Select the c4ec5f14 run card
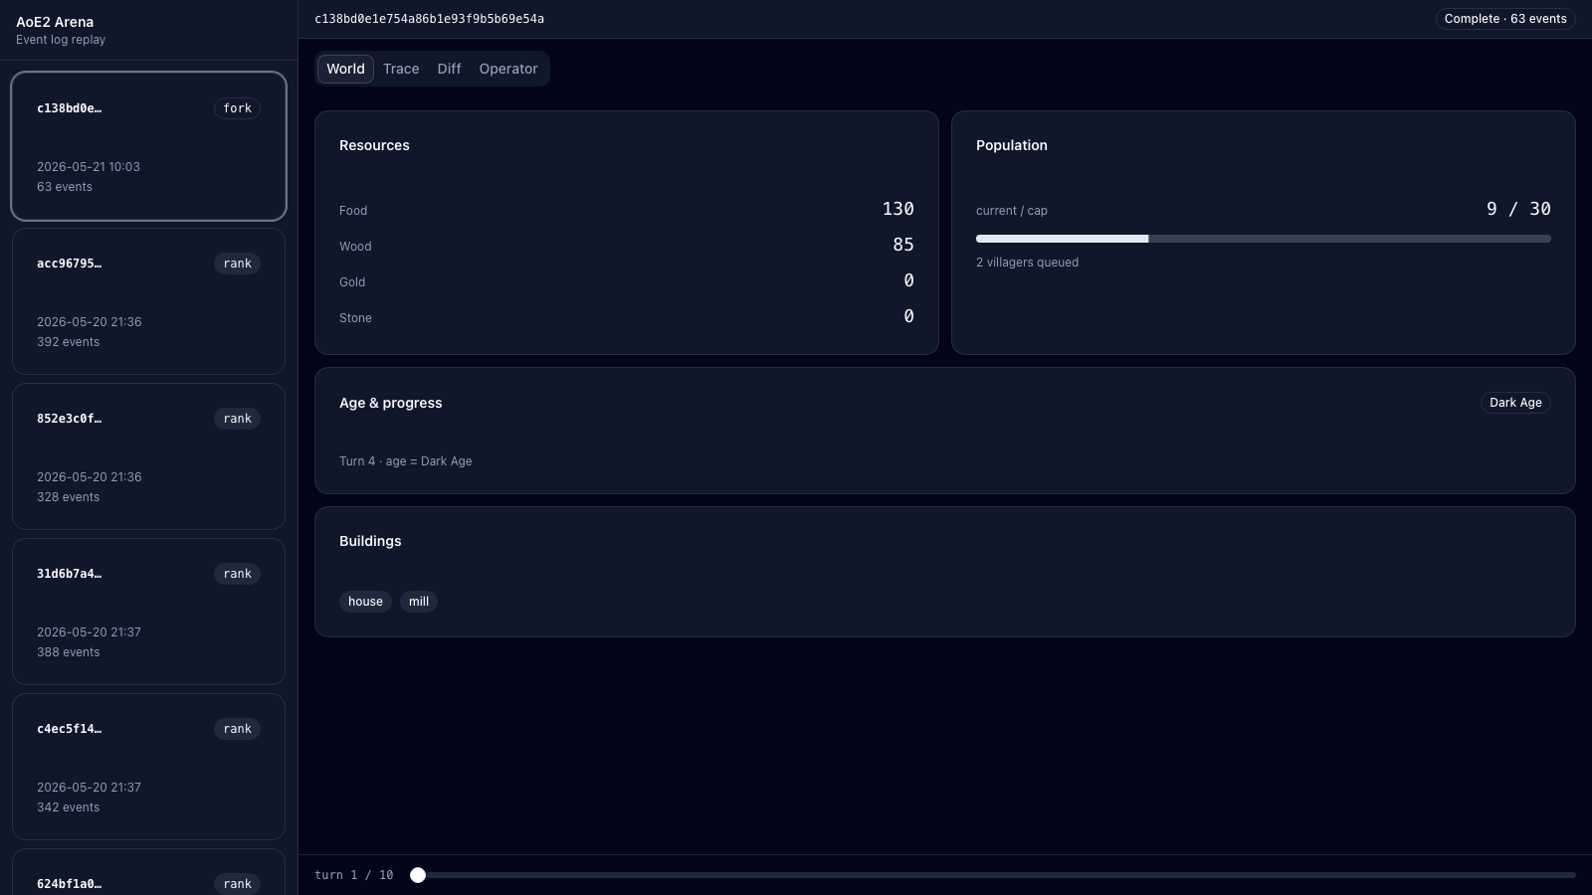1592x895 pixels. [148, 767]
